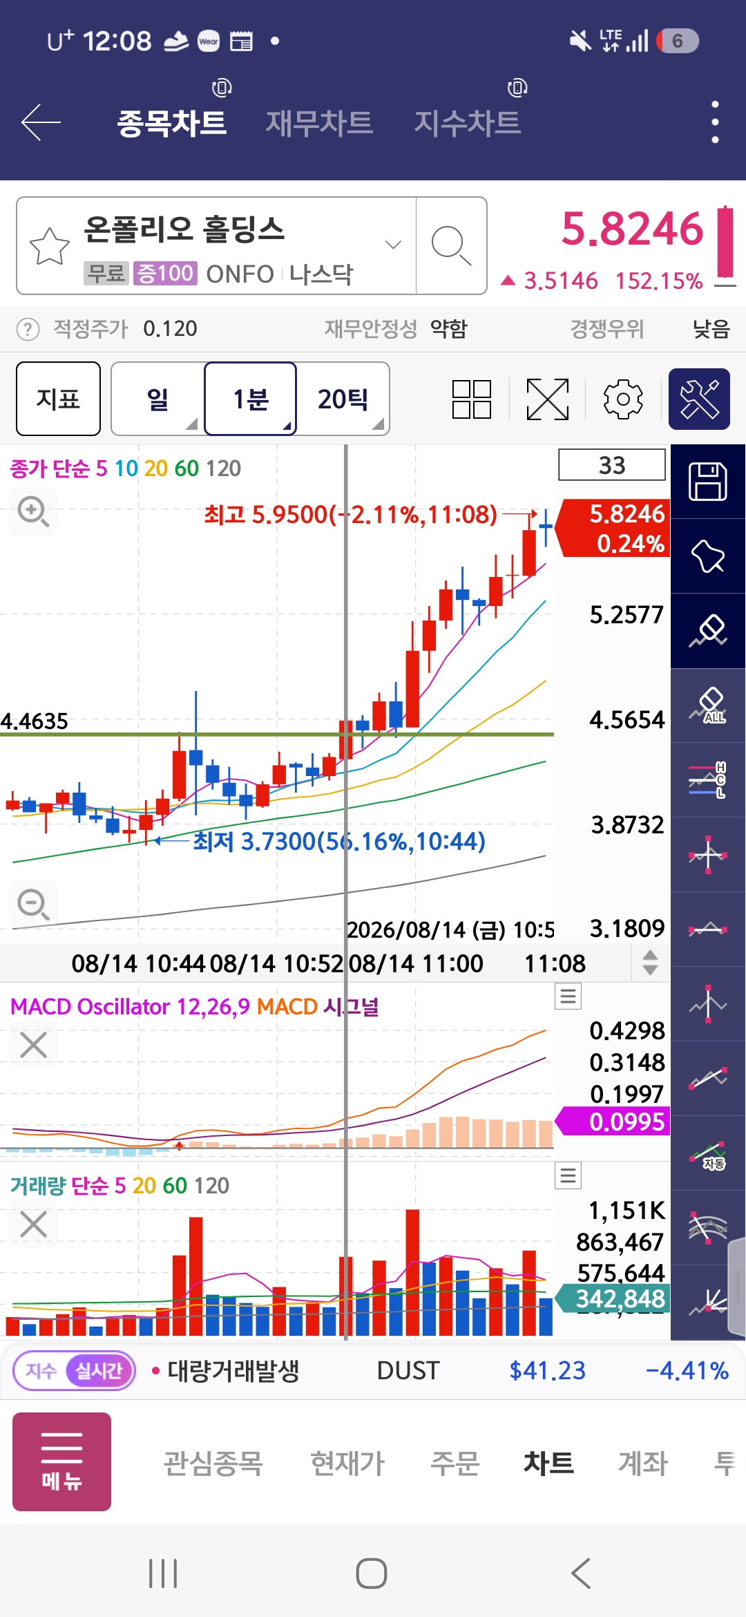Open the multi-chart grid layout icon
746x1617 pixels.
472,399
